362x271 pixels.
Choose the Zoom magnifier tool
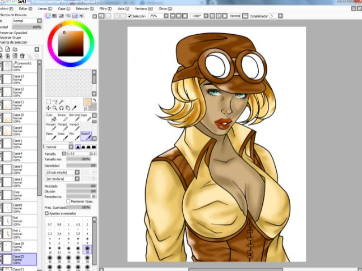click(55, 108)
